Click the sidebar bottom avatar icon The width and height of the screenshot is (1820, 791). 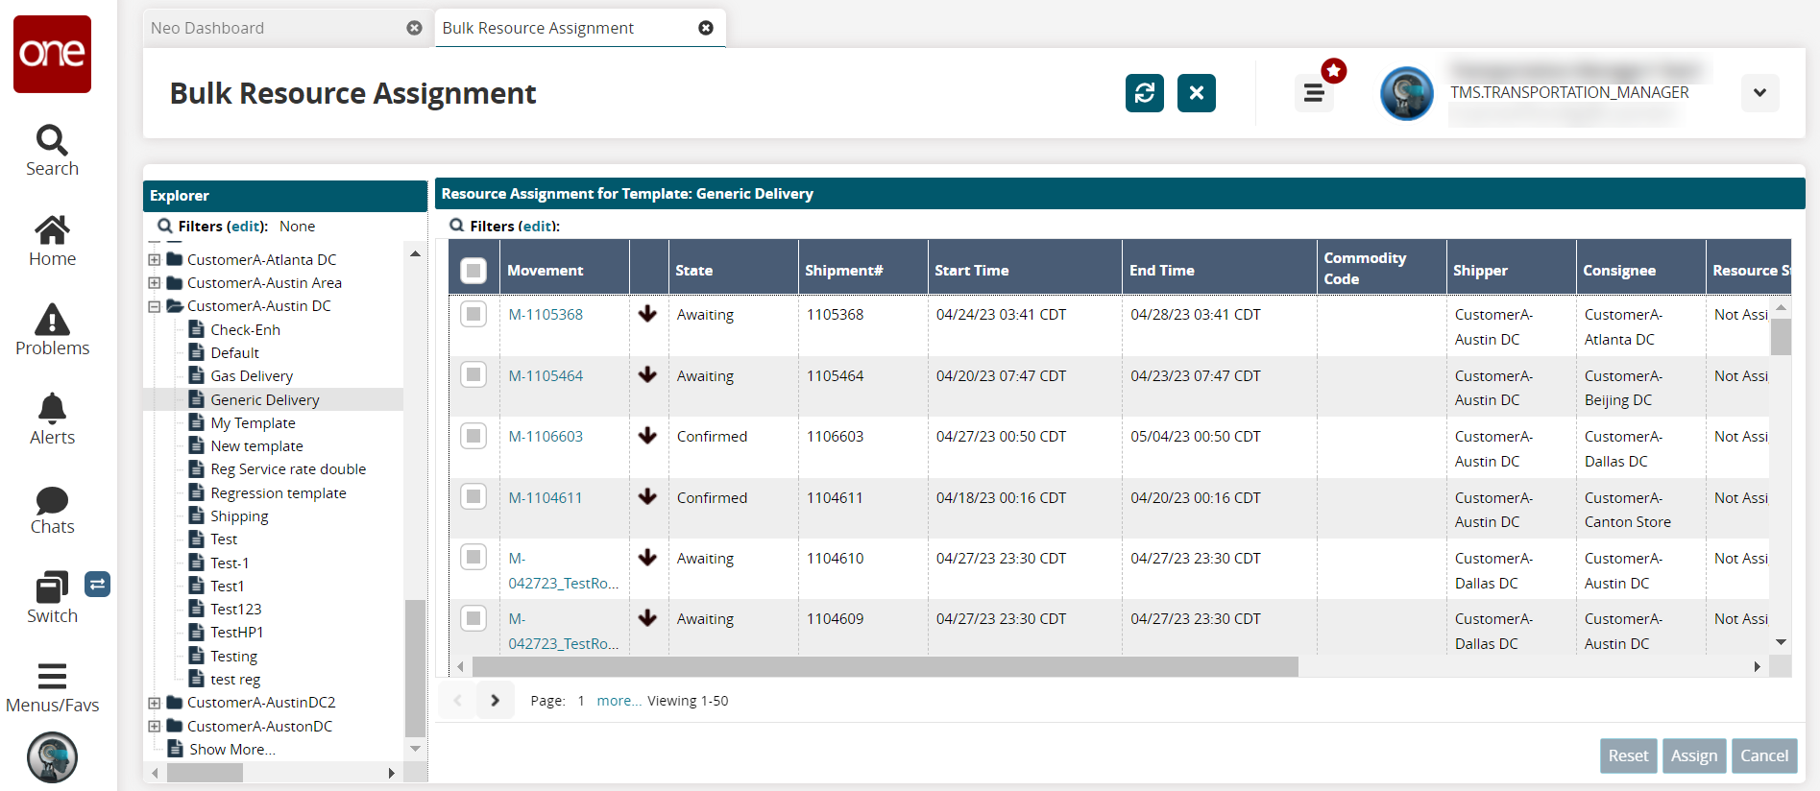click(x=52, y=757)
